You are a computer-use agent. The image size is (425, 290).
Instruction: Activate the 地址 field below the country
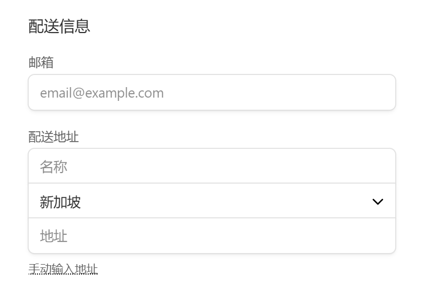[x=212, y=237]
